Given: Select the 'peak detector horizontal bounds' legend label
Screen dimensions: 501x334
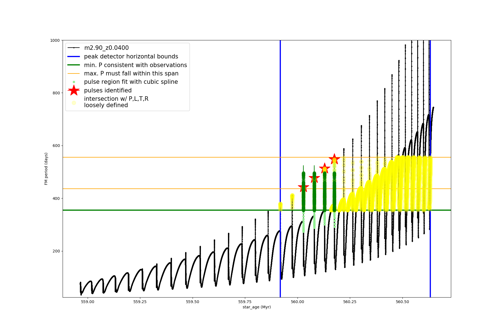Looking at the screenshot, I should [x=131, y=57].
